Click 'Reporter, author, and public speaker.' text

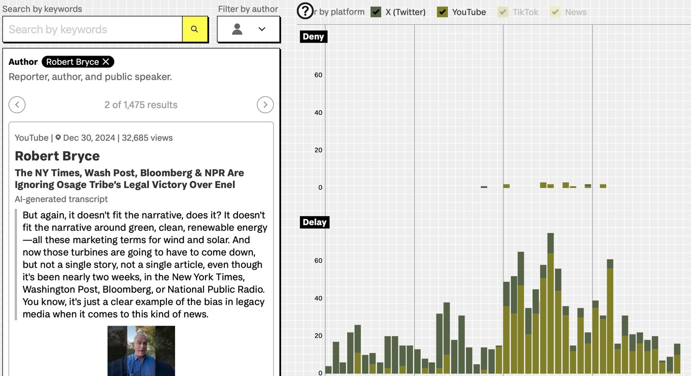tap(90, 77)
